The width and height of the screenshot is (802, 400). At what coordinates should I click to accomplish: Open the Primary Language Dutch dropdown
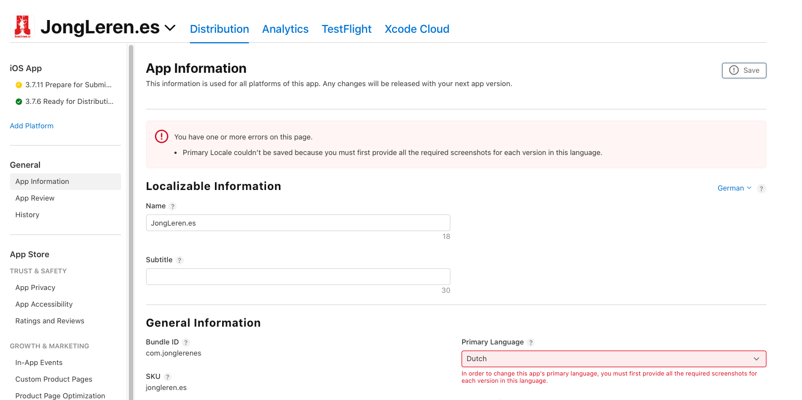pyautogui.click(x=614, y=359)
